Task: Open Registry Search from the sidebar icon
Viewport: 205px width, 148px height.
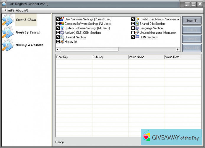Action: [7, 32]
